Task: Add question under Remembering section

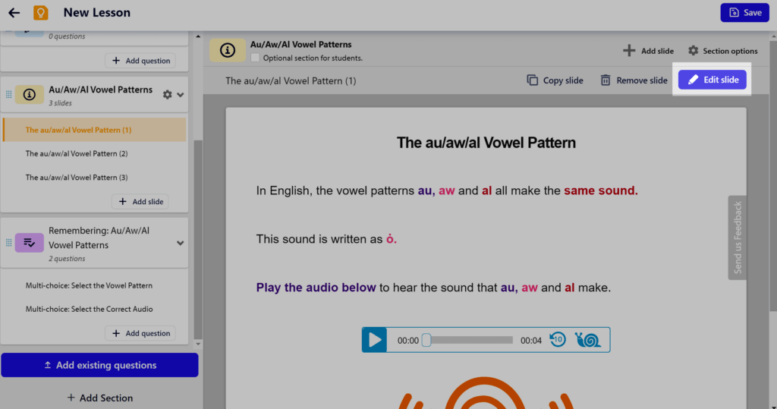Action: pyautogui.click(x=140, y=334)
